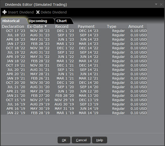The width and height of the screenshot is (165, 146).
Task: Select ex-date AUG 31 '21
Action: (x=40, y=70)
